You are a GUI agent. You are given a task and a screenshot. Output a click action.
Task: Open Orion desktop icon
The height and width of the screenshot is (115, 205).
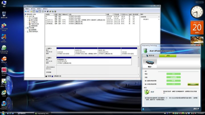[x=4, y=93]
